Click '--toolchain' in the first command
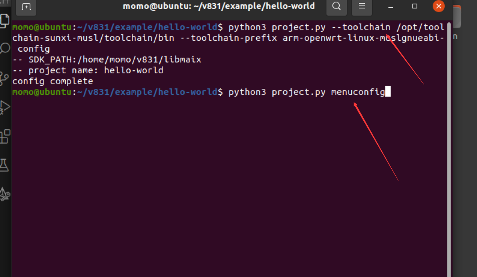Screen dimensions: 477x277 (361, 27)
